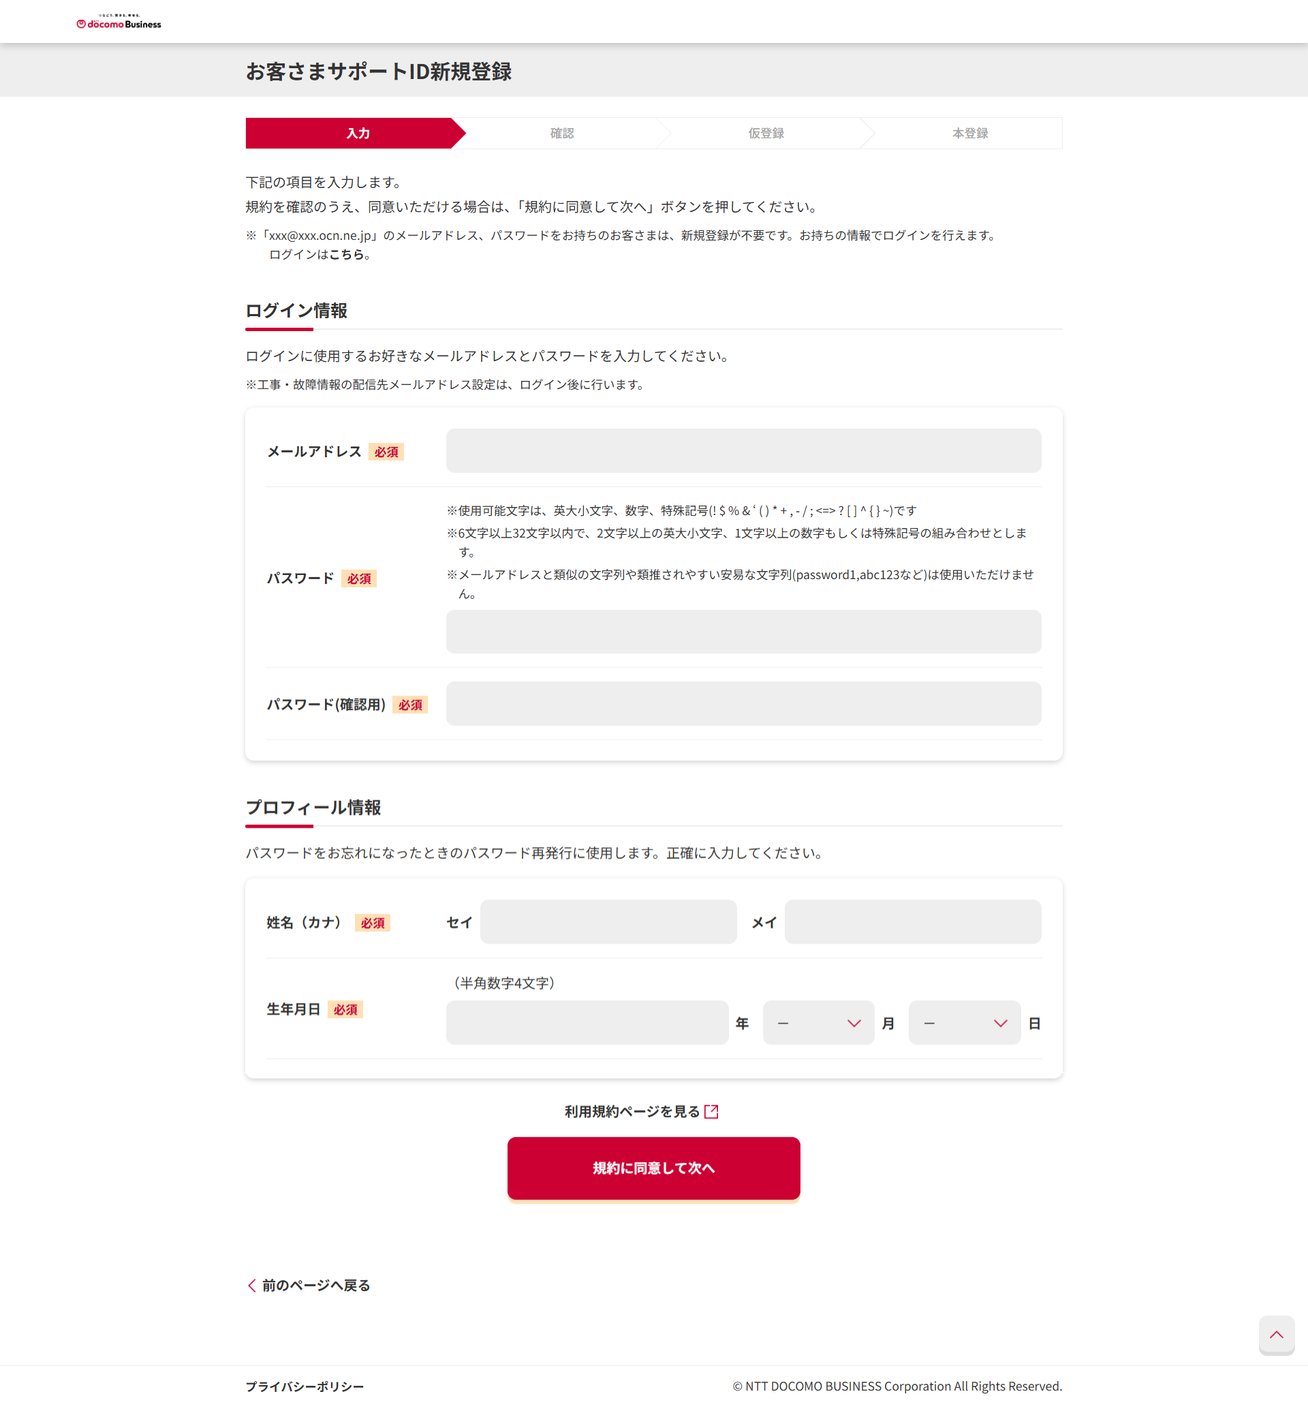Click the パスワード(確認用) input field
Viewport: 1308px width, 1409px height.
[743, 704]
